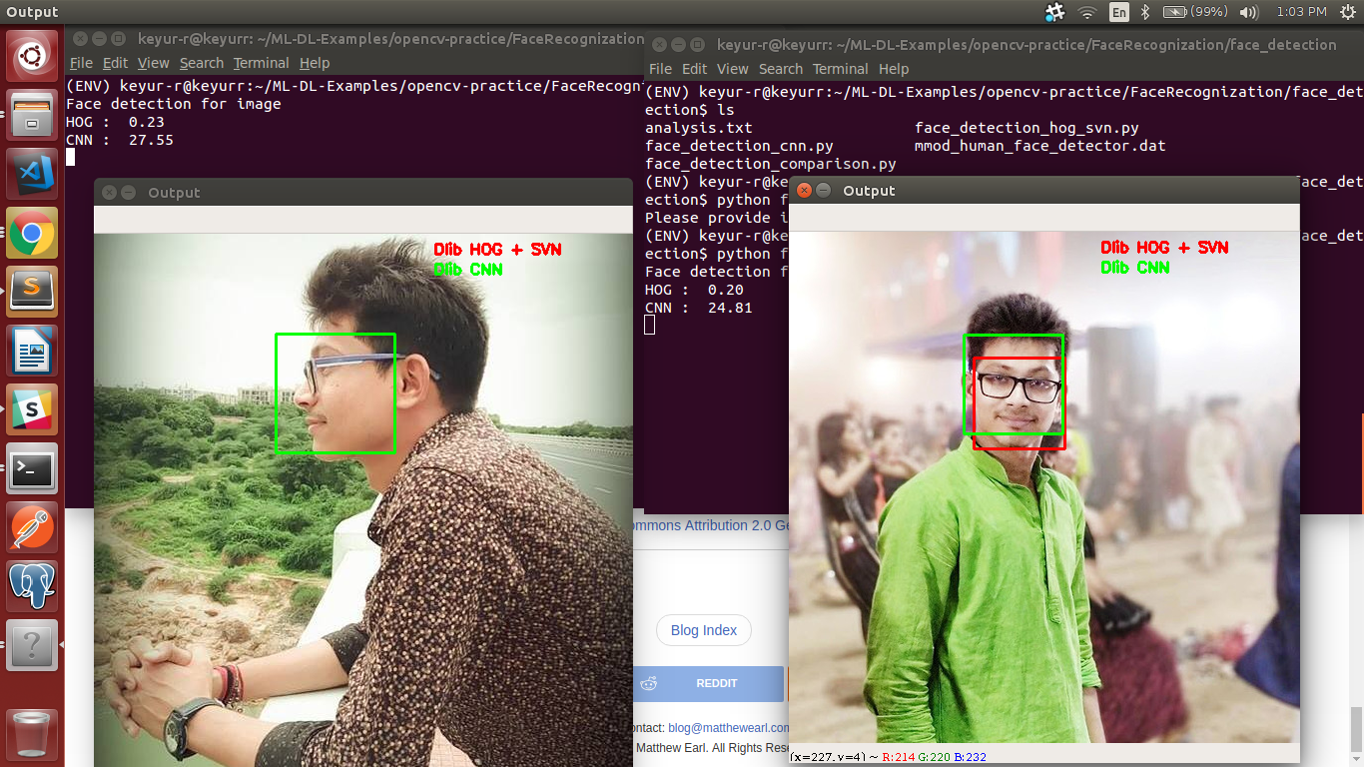The image size is (1364, 767).
Task: Open View menu in left terminal
Action: [154, 63]
